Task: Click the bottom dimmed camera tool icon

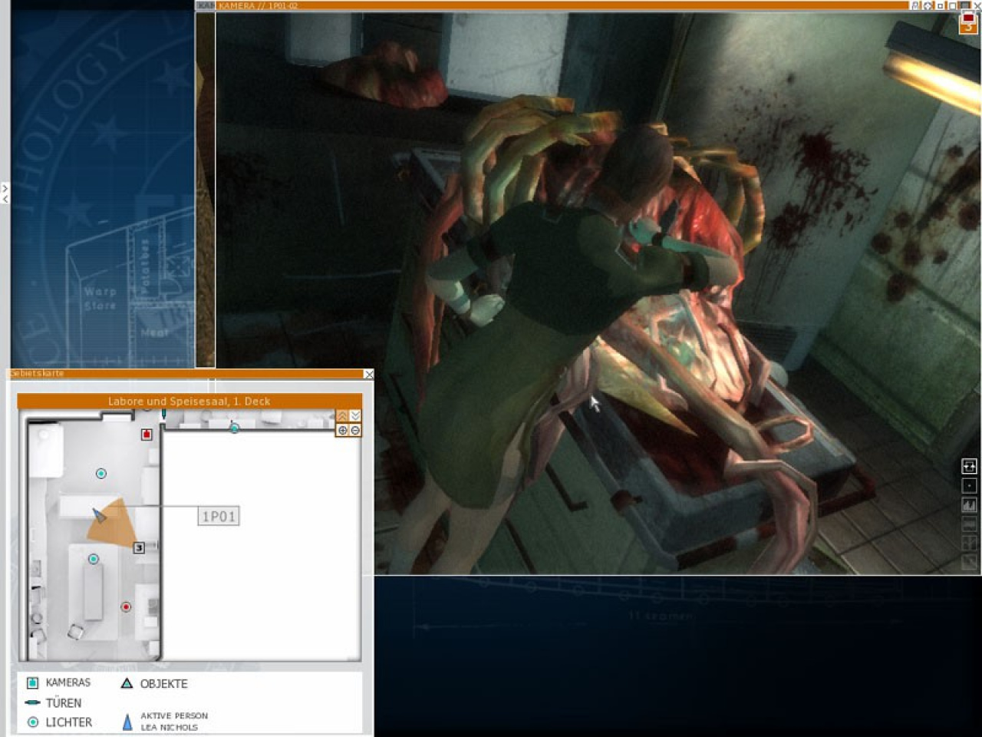Action: [969, 562]
